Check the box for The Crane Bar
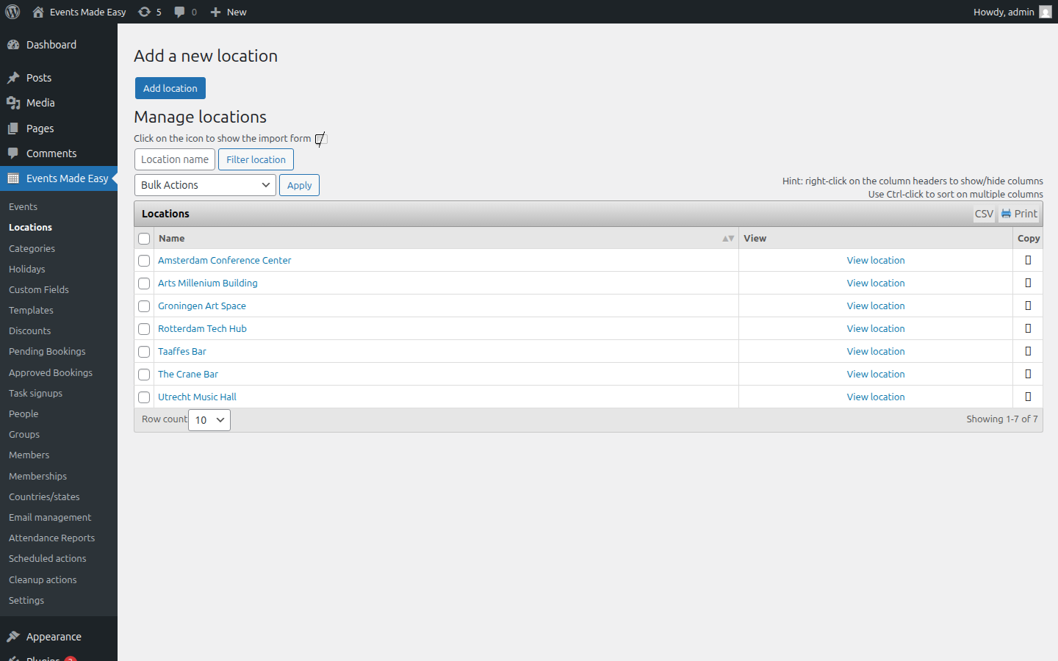 pos(143,375)
